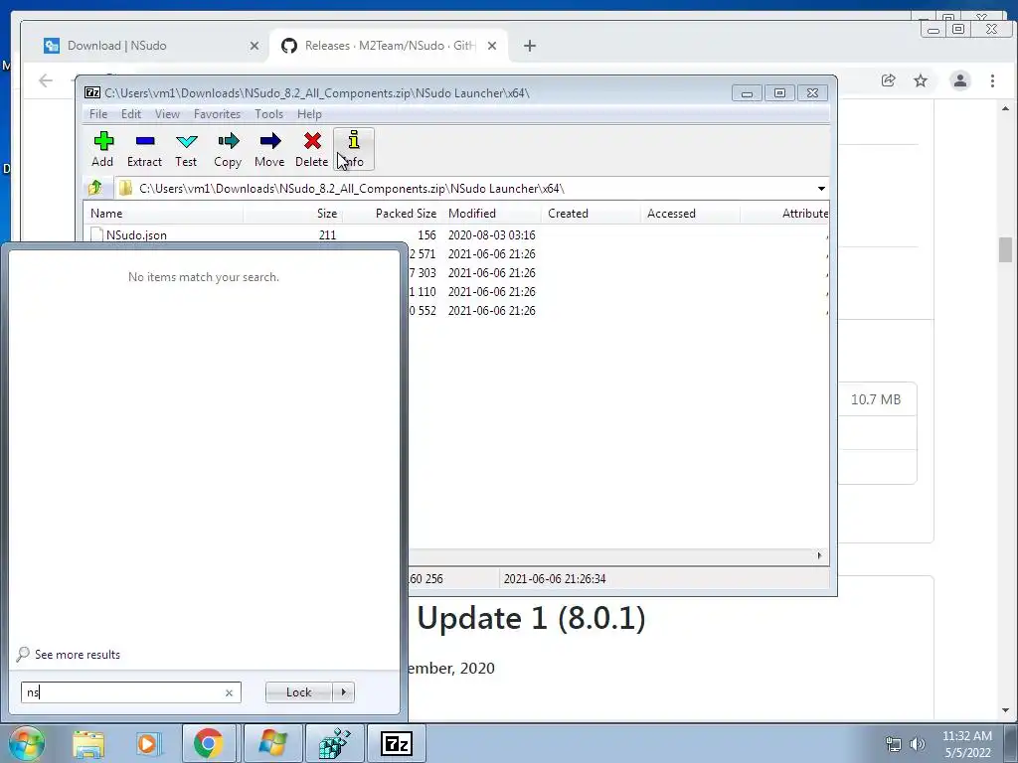Open a new Chrome tab
The width and height of the screenshot is (1018, 763).
pyautogui.click(x=530, y=46)
